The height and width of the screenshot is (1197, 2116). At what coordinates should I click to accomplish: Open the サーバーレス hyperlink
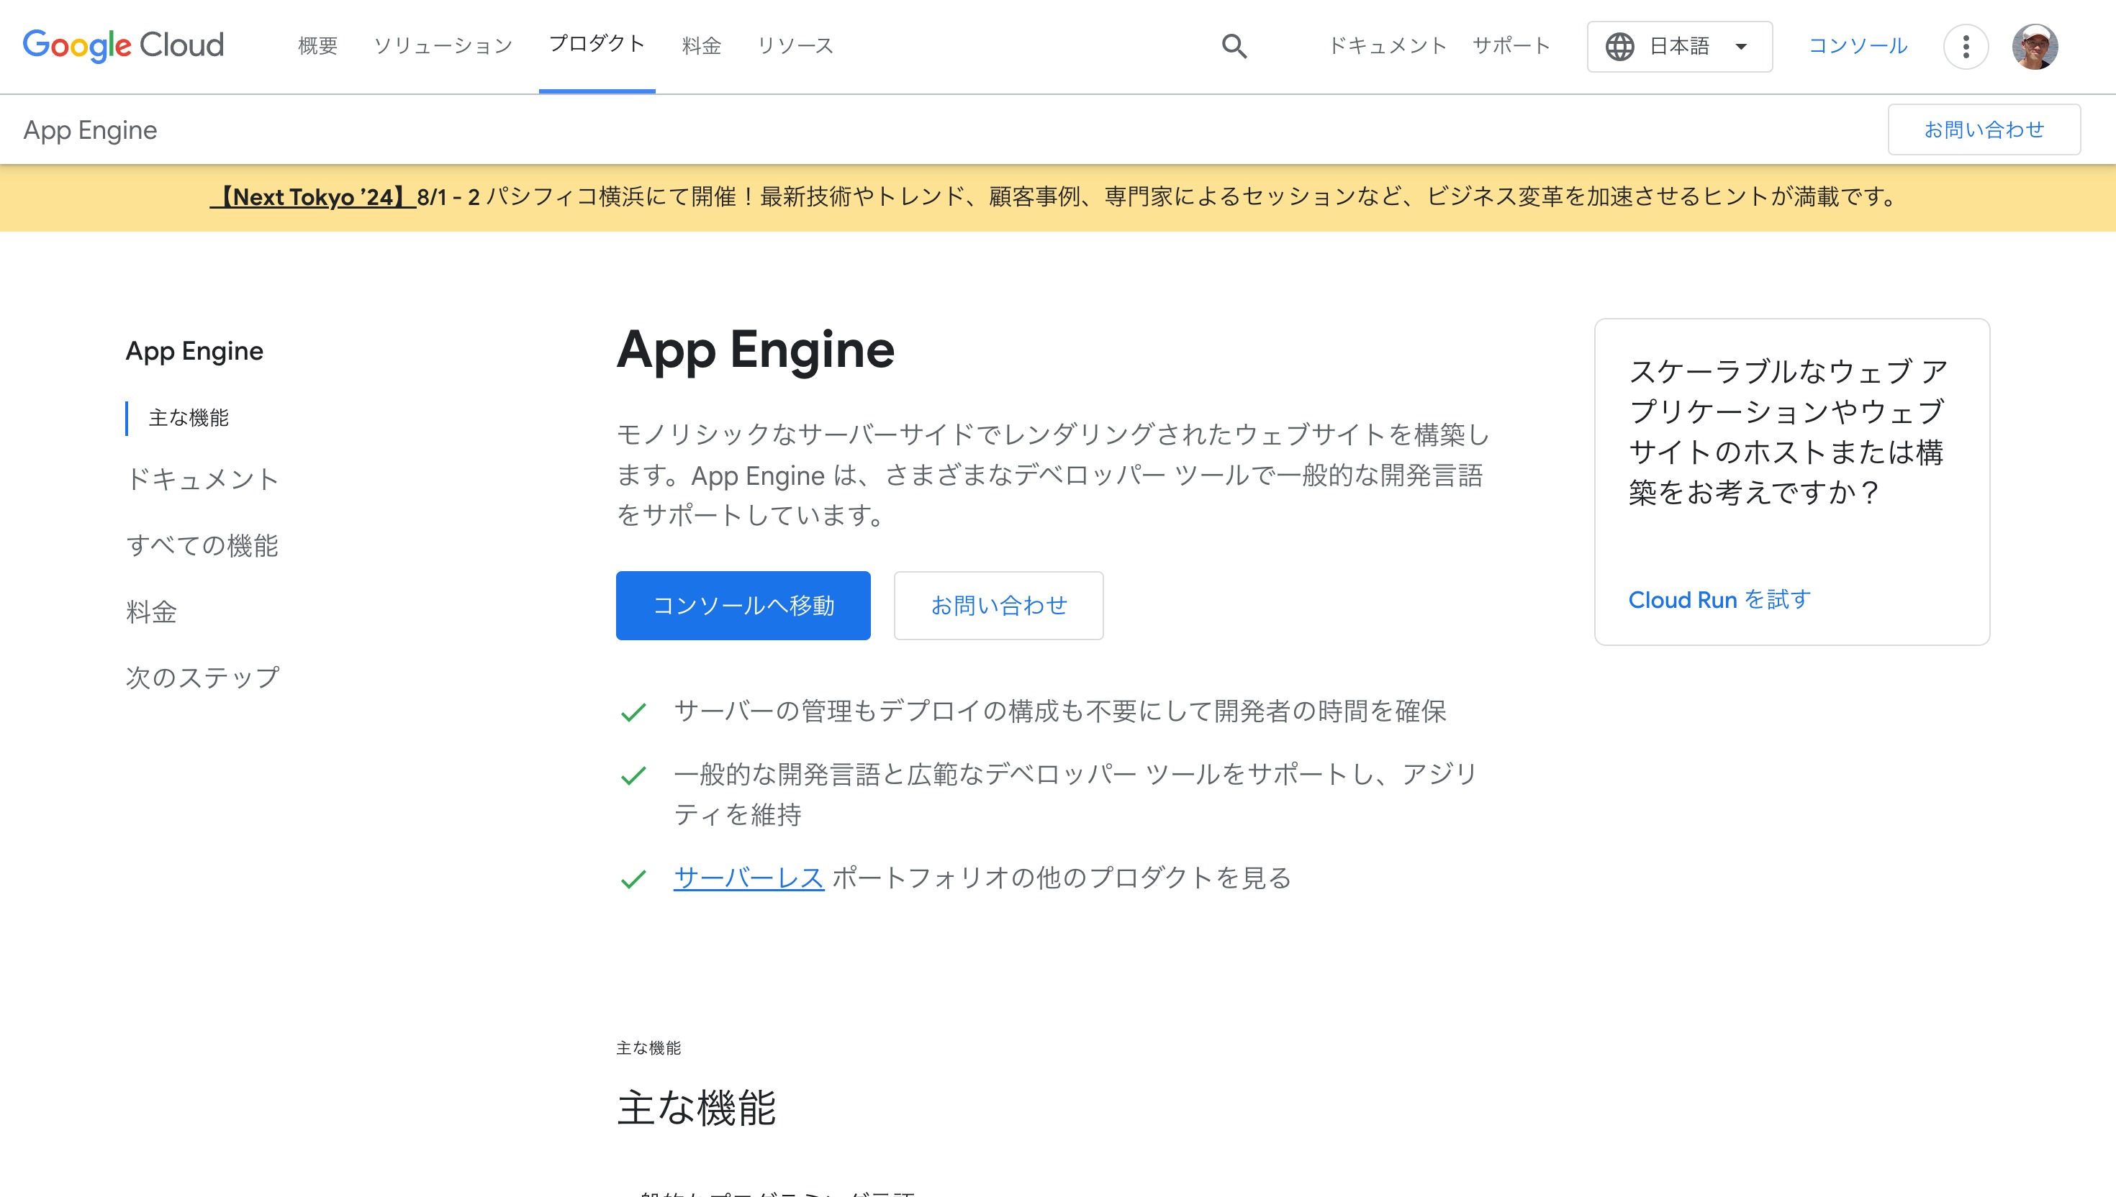749,878
